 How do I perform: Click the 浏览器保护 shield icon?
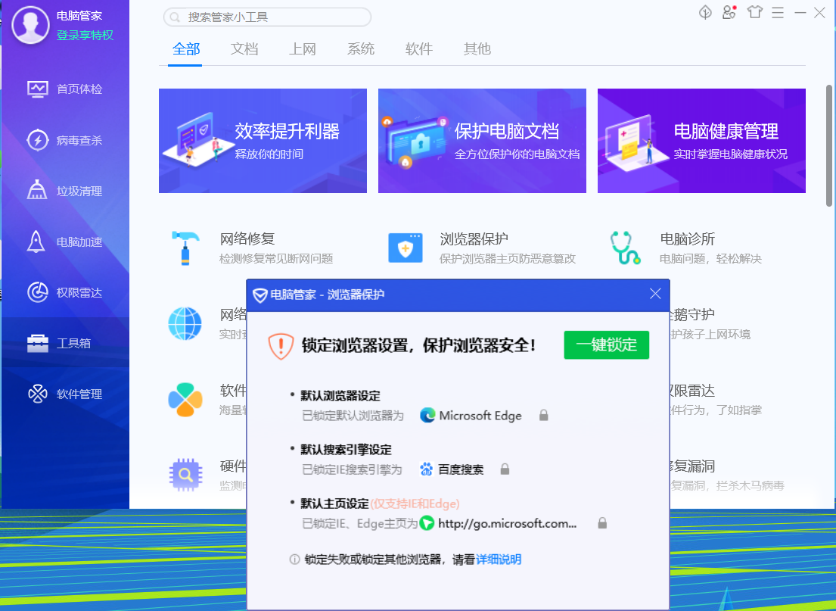click(x=406, y=248)
